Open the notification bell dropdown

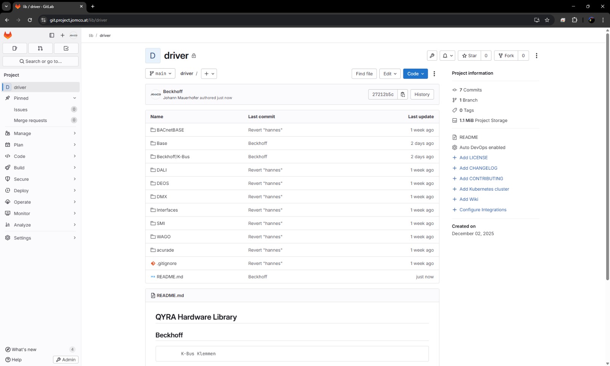(x=447, y=56)
